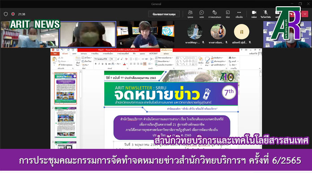Toggle Underline formatting
This screenshot has height=173, width=312.
coord(103,63)
